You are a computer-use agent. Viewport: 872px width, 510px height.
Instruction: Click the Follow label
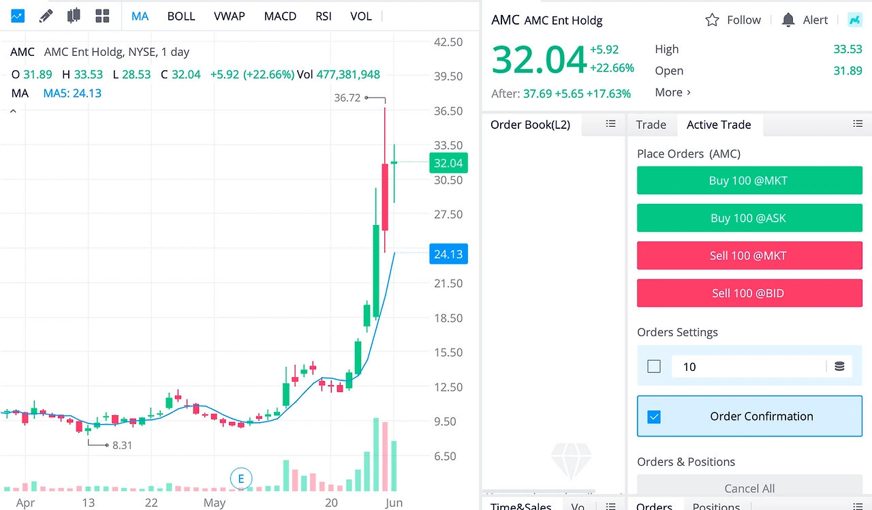coord(744,20)
